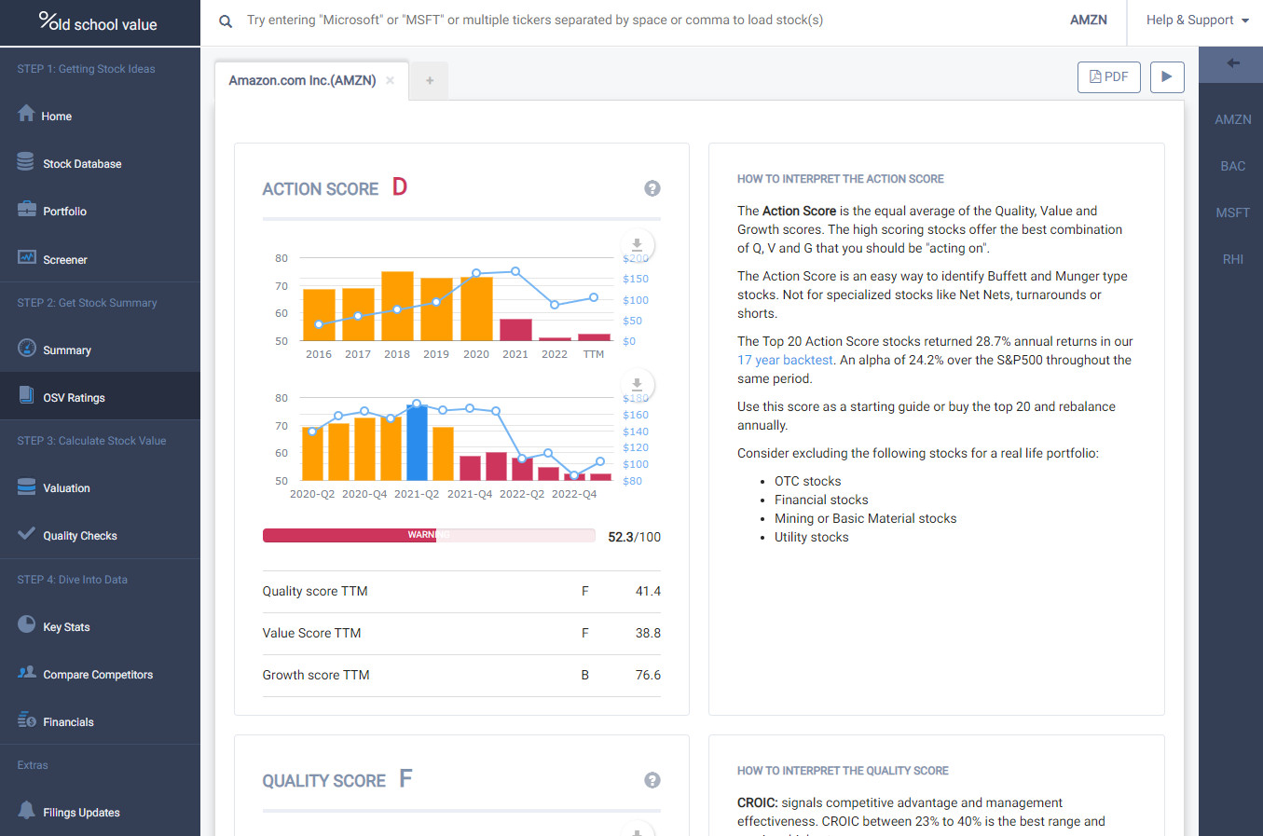Click the 52.3/100 action score progress bar
The height and width of the screenshot is (836, 1263).
pos(429,535)
